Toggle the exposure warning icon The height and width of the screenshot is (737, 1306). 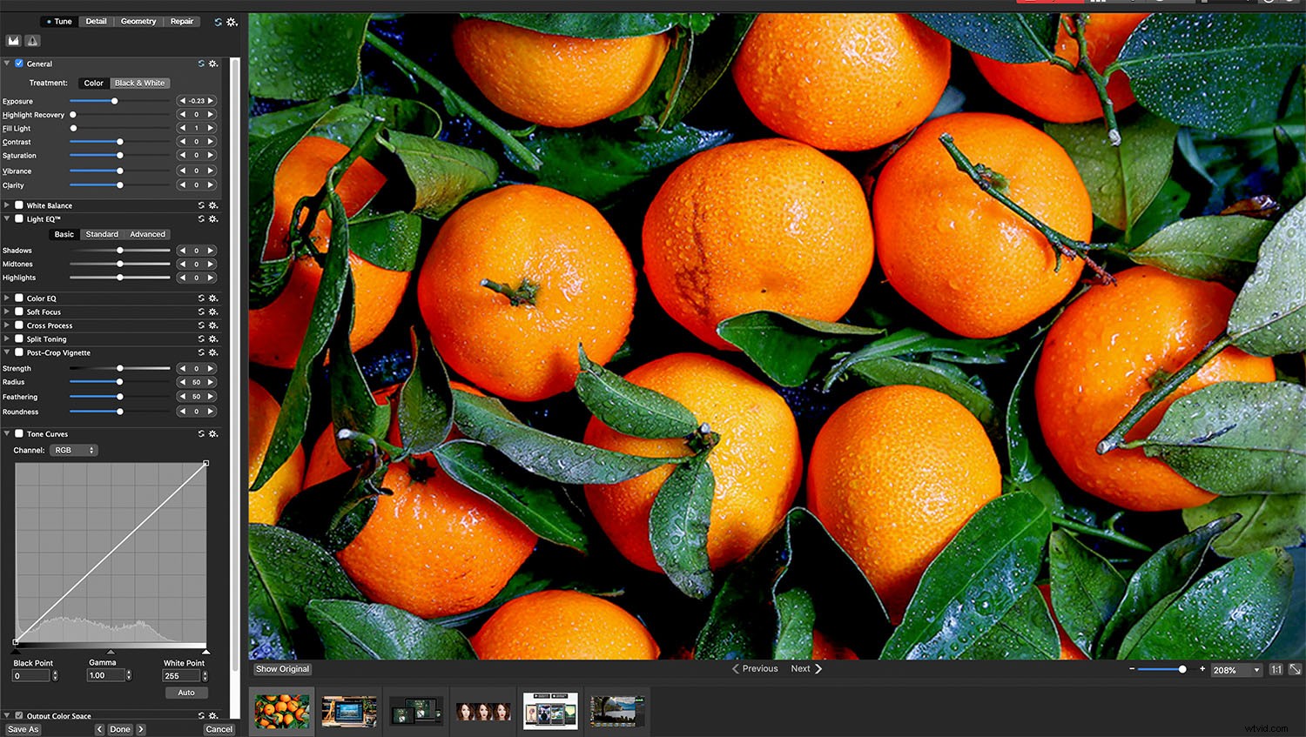click(x=31, y=40)
